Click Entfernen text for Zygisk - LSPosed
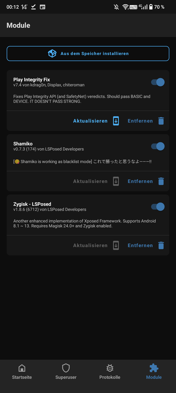Viewport: 176px width, 393px height. (140, 245)
